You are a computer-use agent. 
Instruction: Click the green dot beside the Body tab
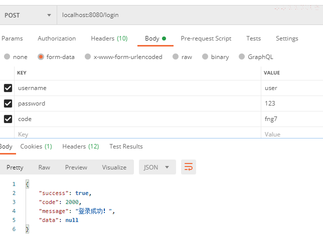point(164,38)
